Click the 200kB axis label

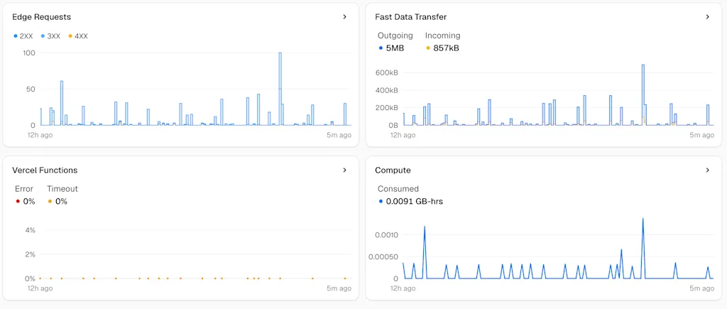387,108
